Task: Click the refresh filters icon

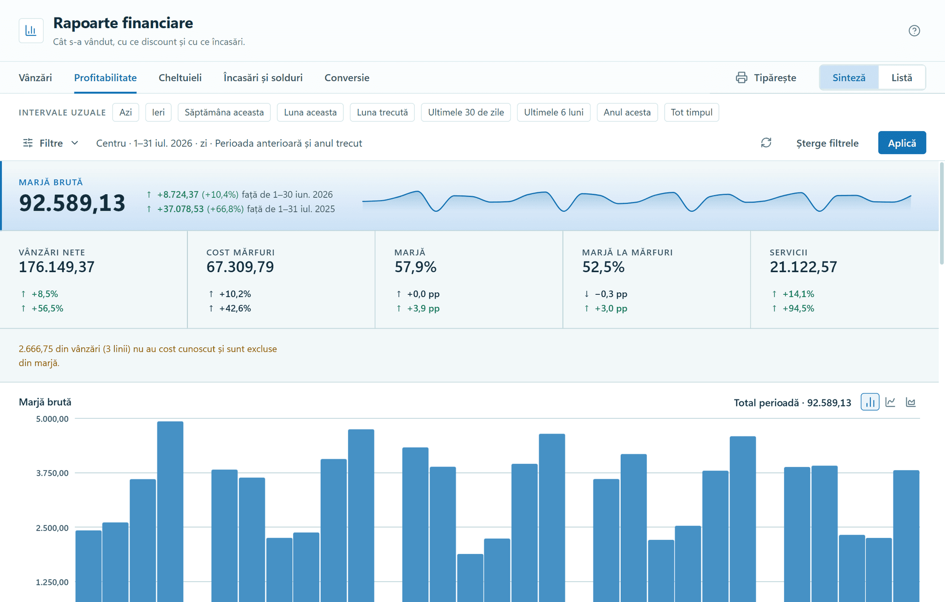Action: pos(766,143)
